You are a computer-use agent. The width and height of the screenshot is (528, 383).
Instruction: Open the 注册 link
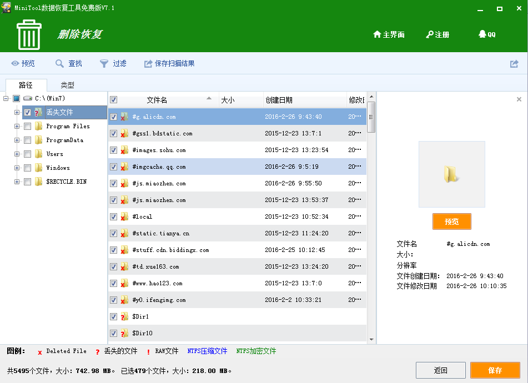438,34
